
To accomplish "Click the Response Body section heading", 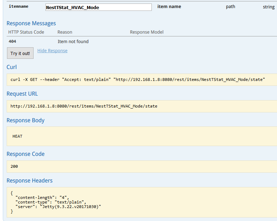I will [26, 120].
